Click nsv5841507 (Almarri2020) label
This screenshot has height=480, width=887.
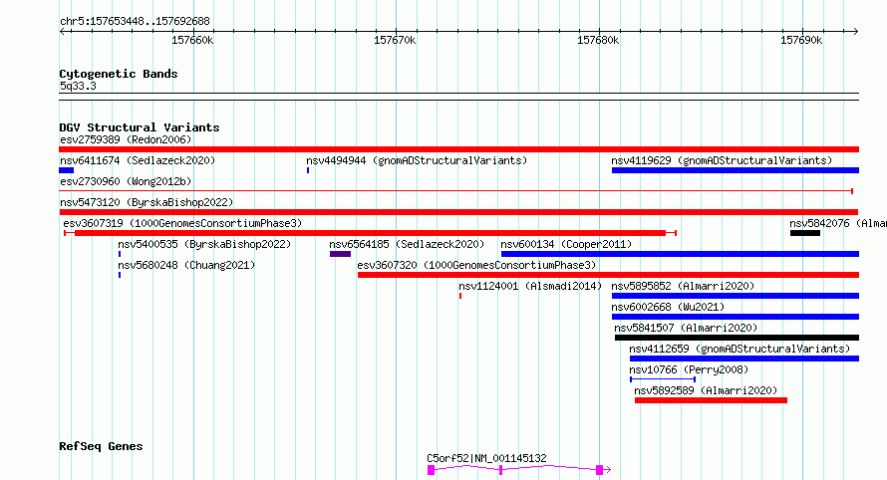click(686, 328)
